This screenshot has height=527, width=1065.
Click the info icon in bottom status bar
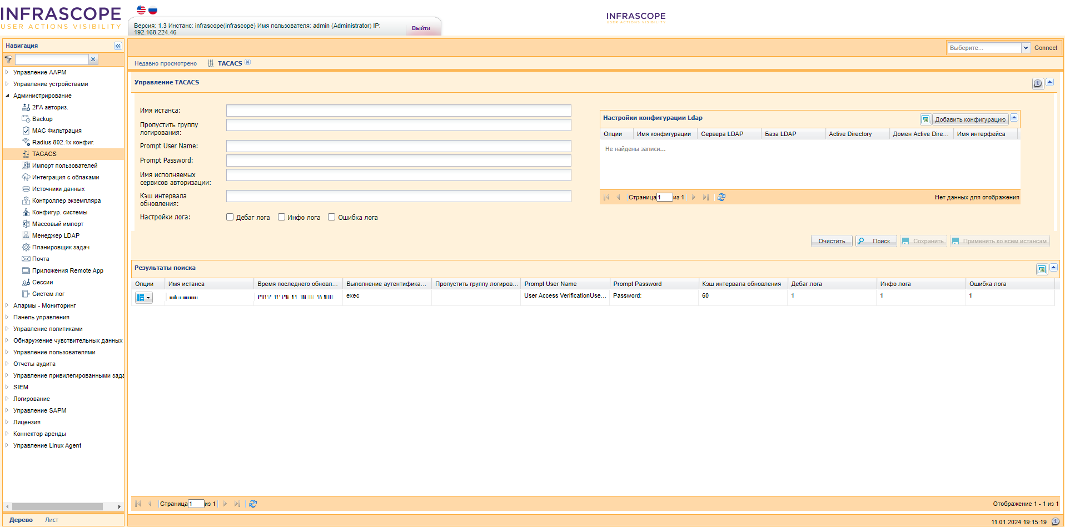tap(1056, 521)
